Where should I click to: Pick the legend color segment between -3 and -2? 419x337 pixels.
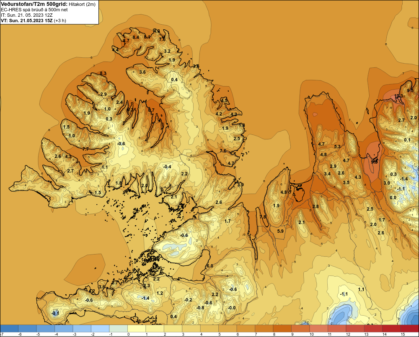click(x=82, y=329)
